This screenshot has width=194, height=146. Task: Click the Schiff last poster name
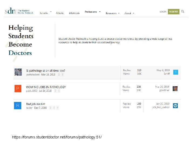(167, 74)
